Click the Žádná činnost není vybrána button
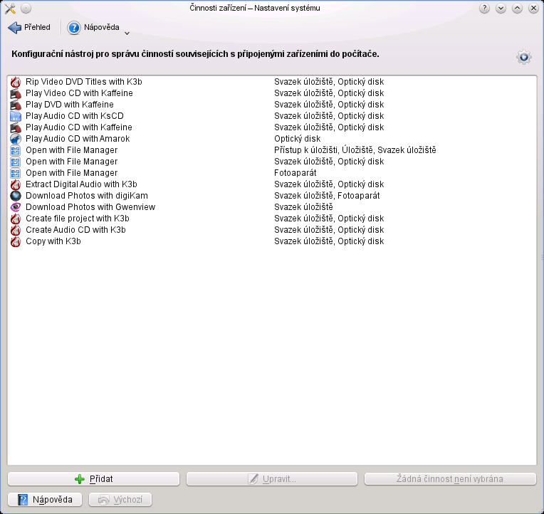The width and height of the screenshot is (544, 514). pyautogui.click(x=450, y=479)
